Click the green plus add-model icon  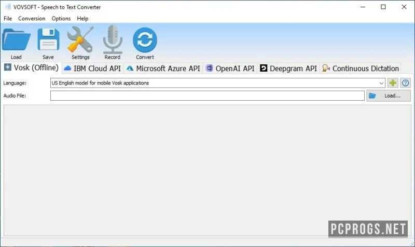(x=393, y=83)
